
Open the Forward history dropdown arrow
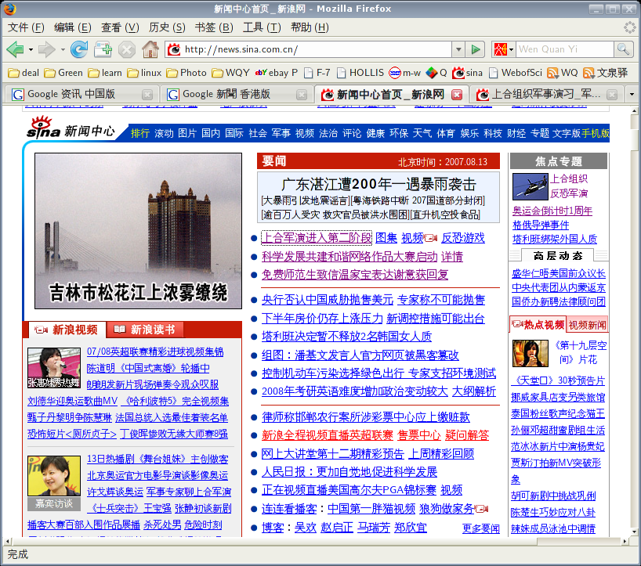click(63, 50)
